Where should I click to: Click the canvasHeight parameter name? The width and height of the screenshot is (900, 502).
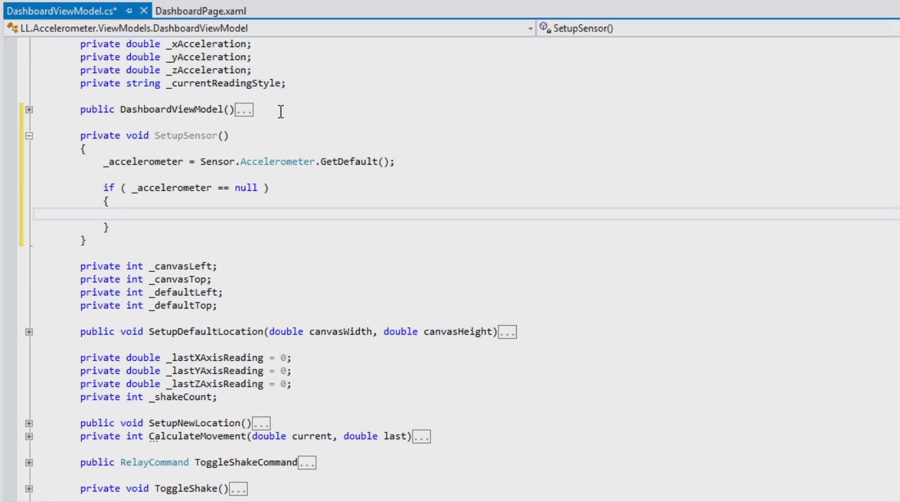[457, 331]
